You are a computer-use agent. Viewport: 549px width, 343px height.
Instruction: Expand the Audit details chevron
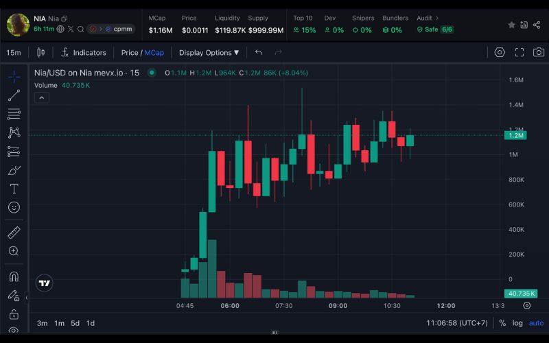click(437, 18)
